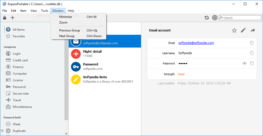This screenshot has width=263, height=136.
Task: Copy the Password field value
Action: [x=252, y=63]
